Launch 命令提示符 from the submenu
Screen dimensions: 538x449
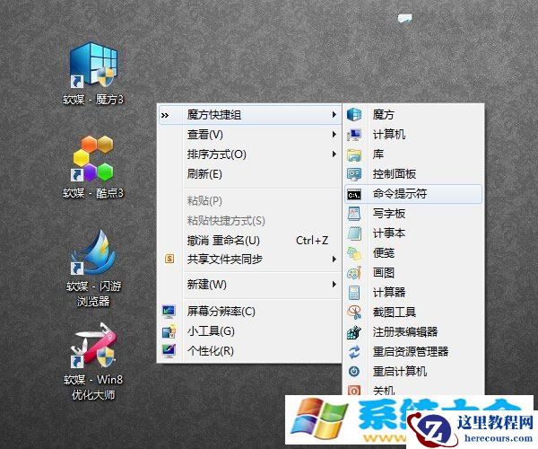(x=413, y=194)
